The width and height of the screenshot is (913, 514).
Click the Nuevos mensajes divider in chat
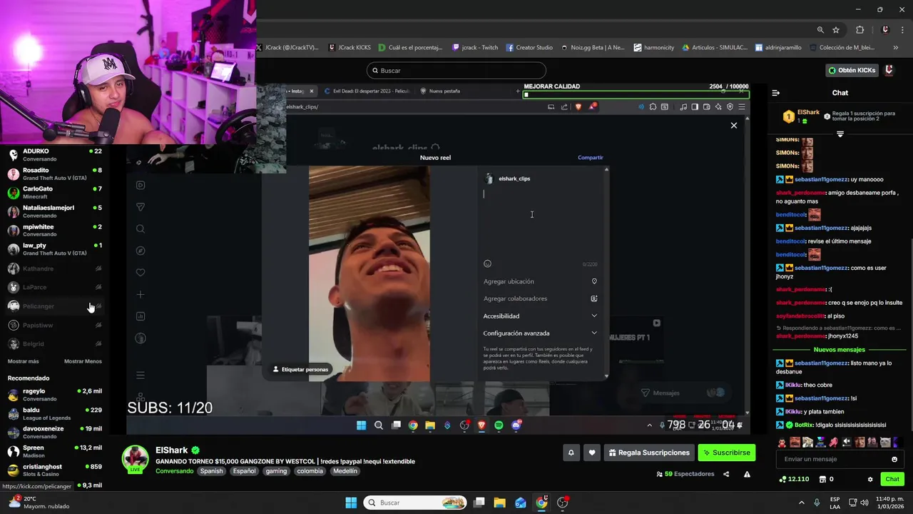click(x=839, y=350)
